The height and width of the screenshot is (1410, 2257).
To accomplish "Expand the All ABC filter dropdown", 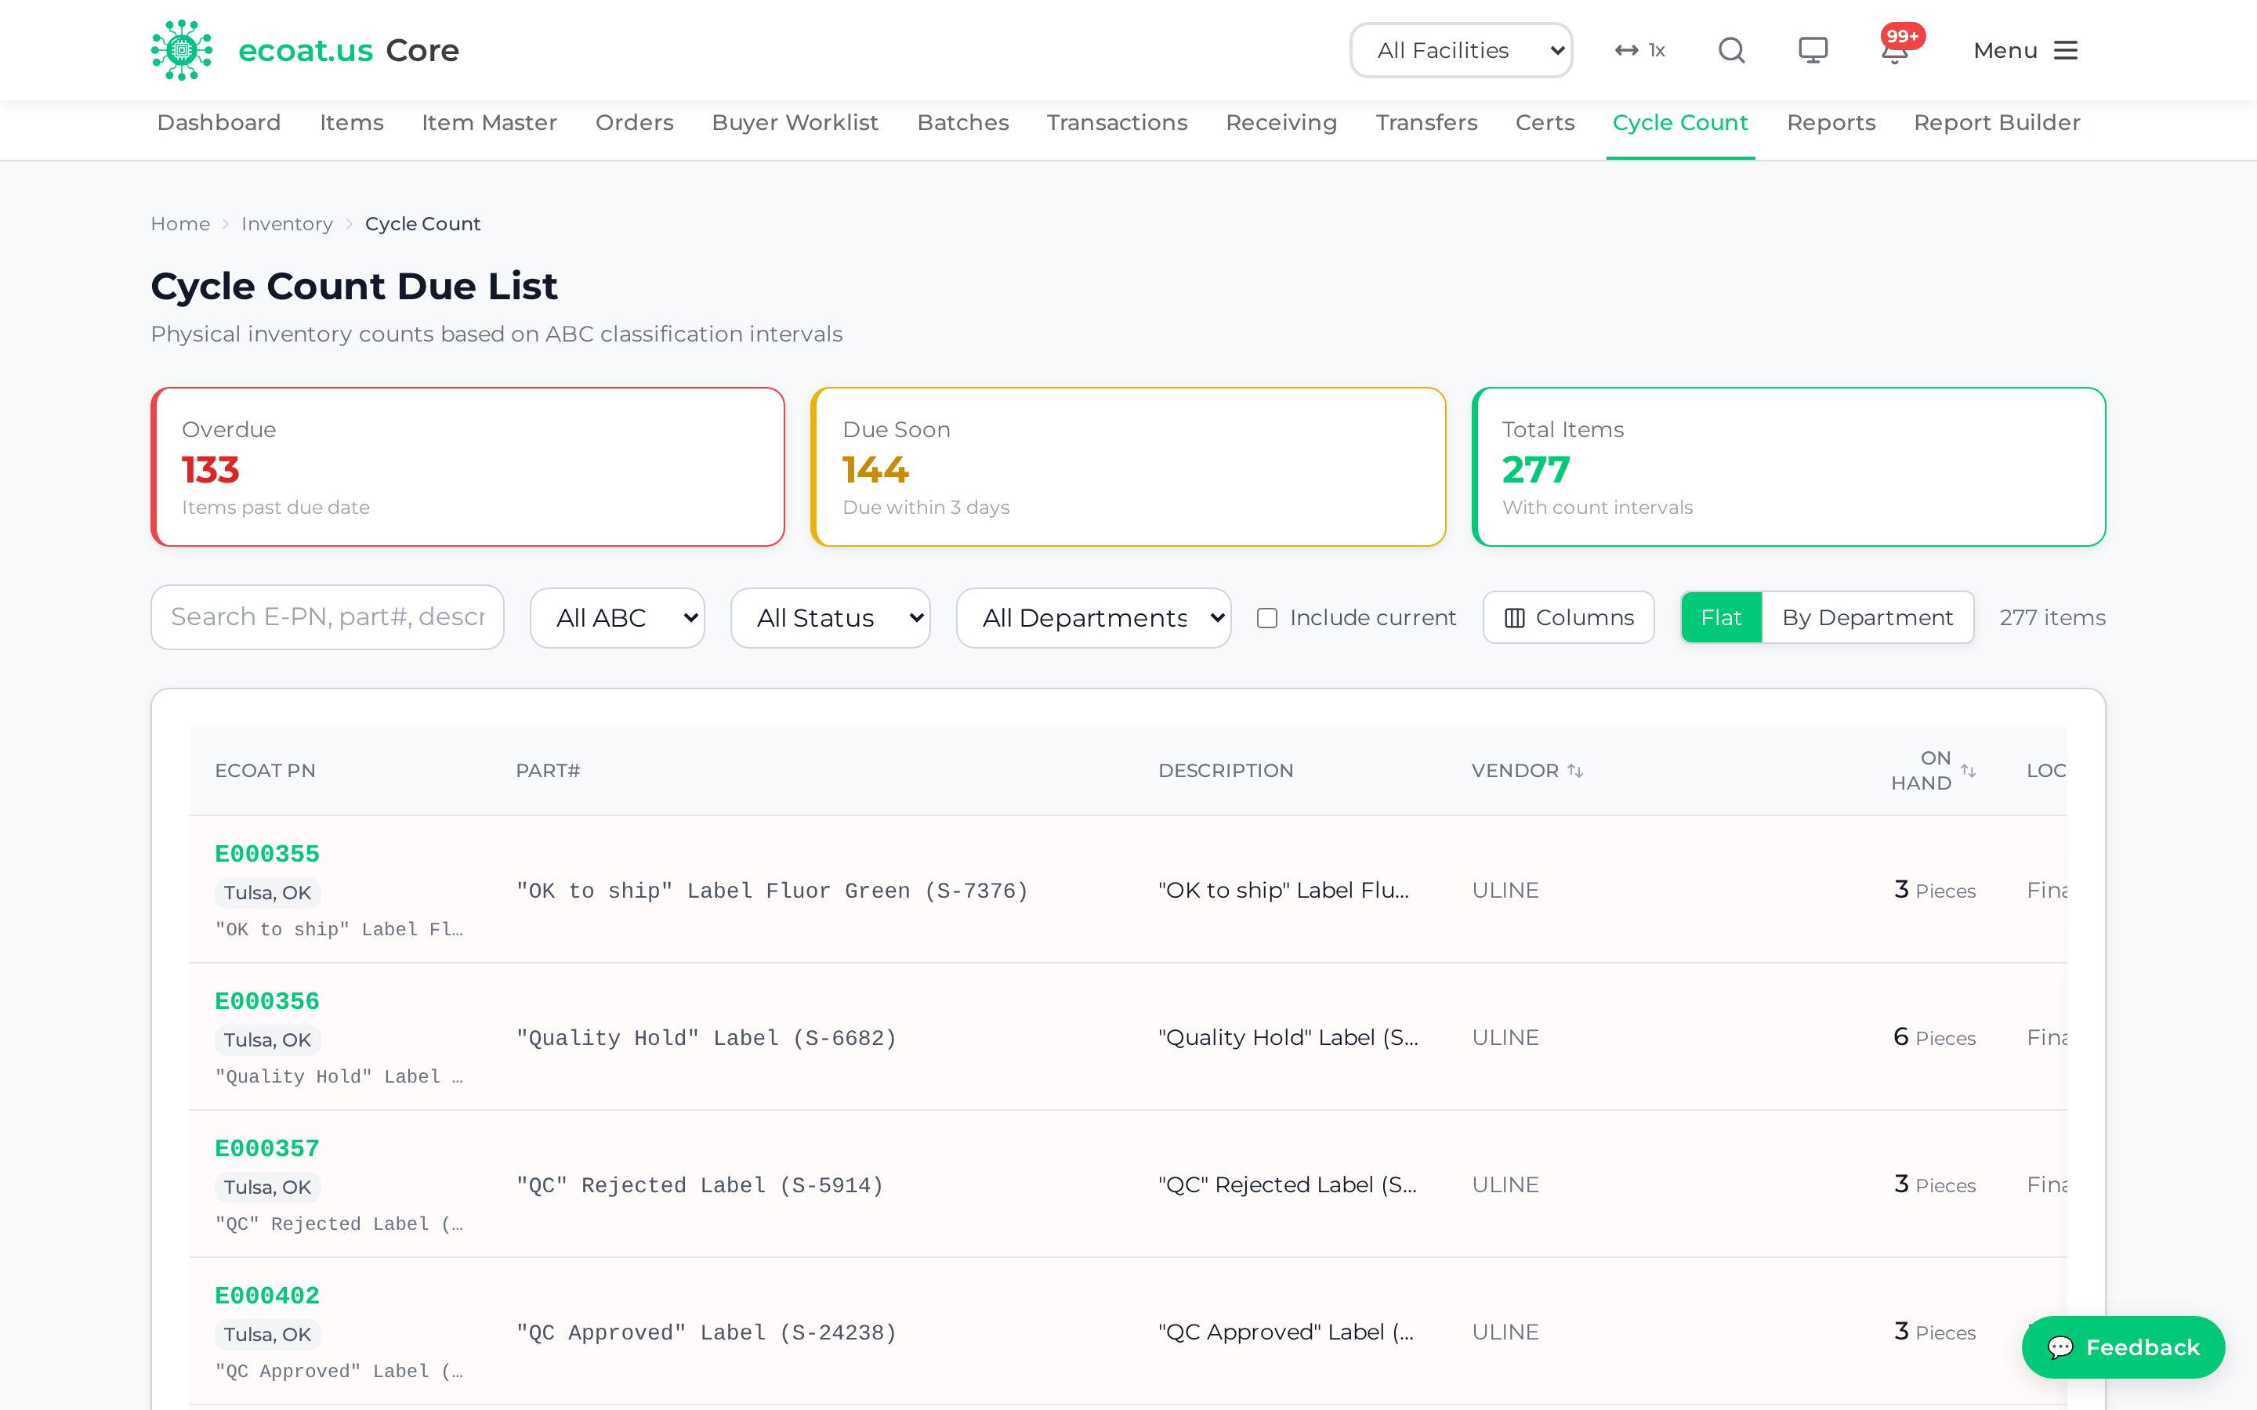I will tap(618, 617).
